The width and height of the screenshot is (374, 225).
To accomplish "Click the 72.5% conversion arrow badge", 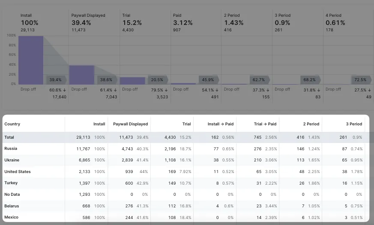I will 361,79.
